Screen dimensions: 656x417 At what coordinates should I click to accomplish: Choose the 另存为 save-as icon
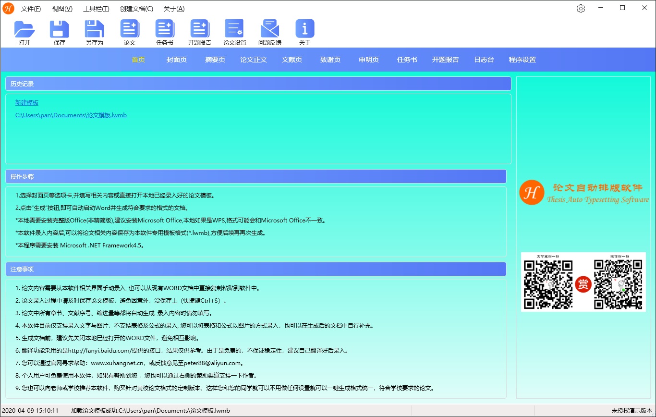click(x=95, y=32)
